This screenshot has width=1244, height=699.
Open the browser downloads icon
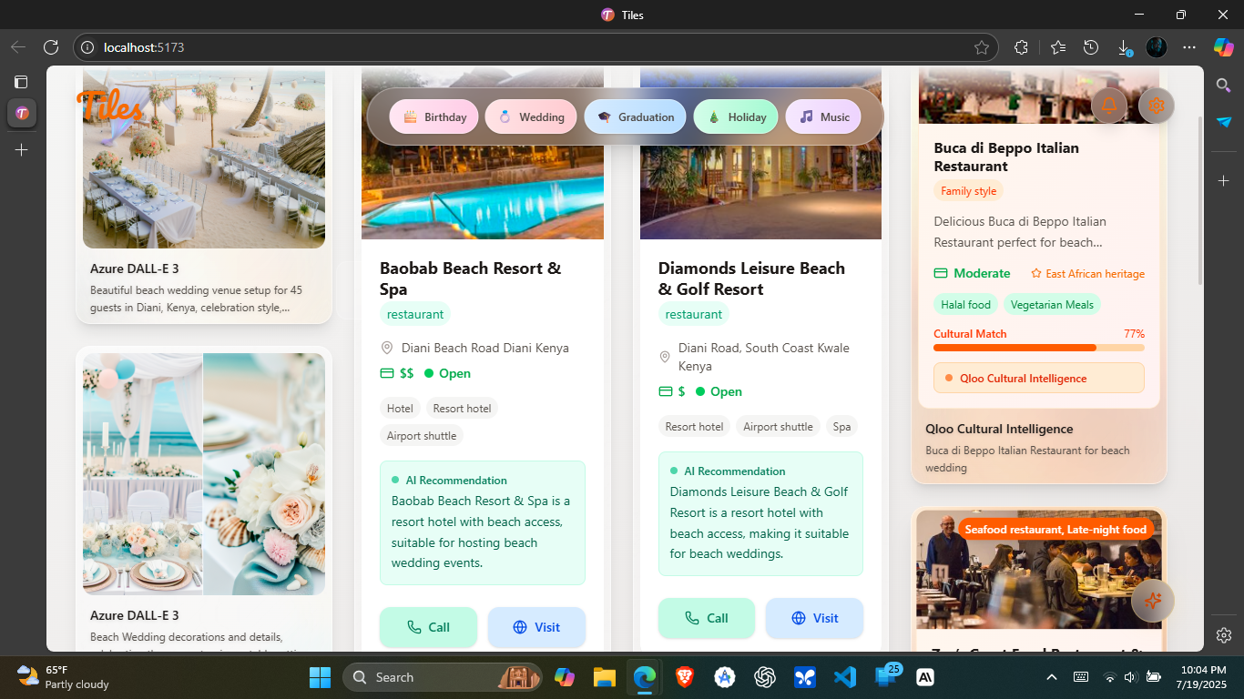coord(1125,47)
